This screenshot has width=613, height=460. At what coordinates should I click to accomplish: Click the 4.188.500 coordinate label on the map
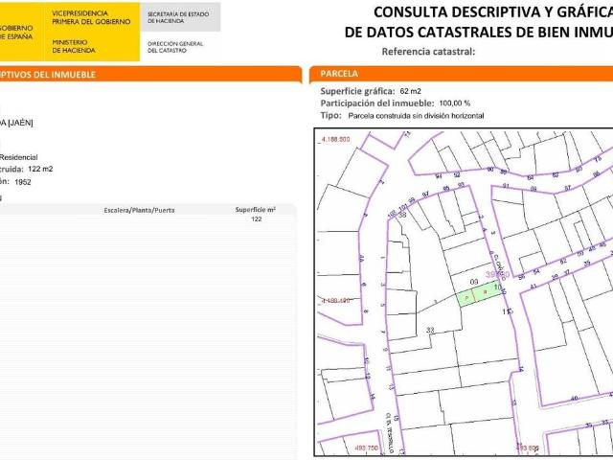pyautogui.click(x=336, y=140)
